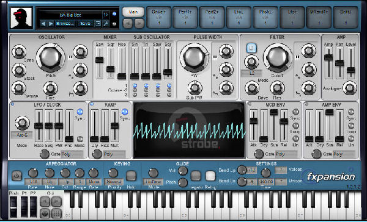Click the large oscillator Pitch knob
367x222 pixels.
[50, 57]
